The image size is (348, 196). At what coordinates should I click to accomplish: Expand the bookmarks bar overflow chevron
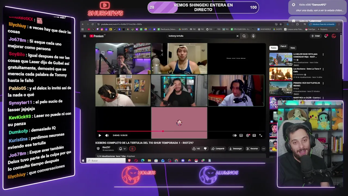[x=337, y=29]
